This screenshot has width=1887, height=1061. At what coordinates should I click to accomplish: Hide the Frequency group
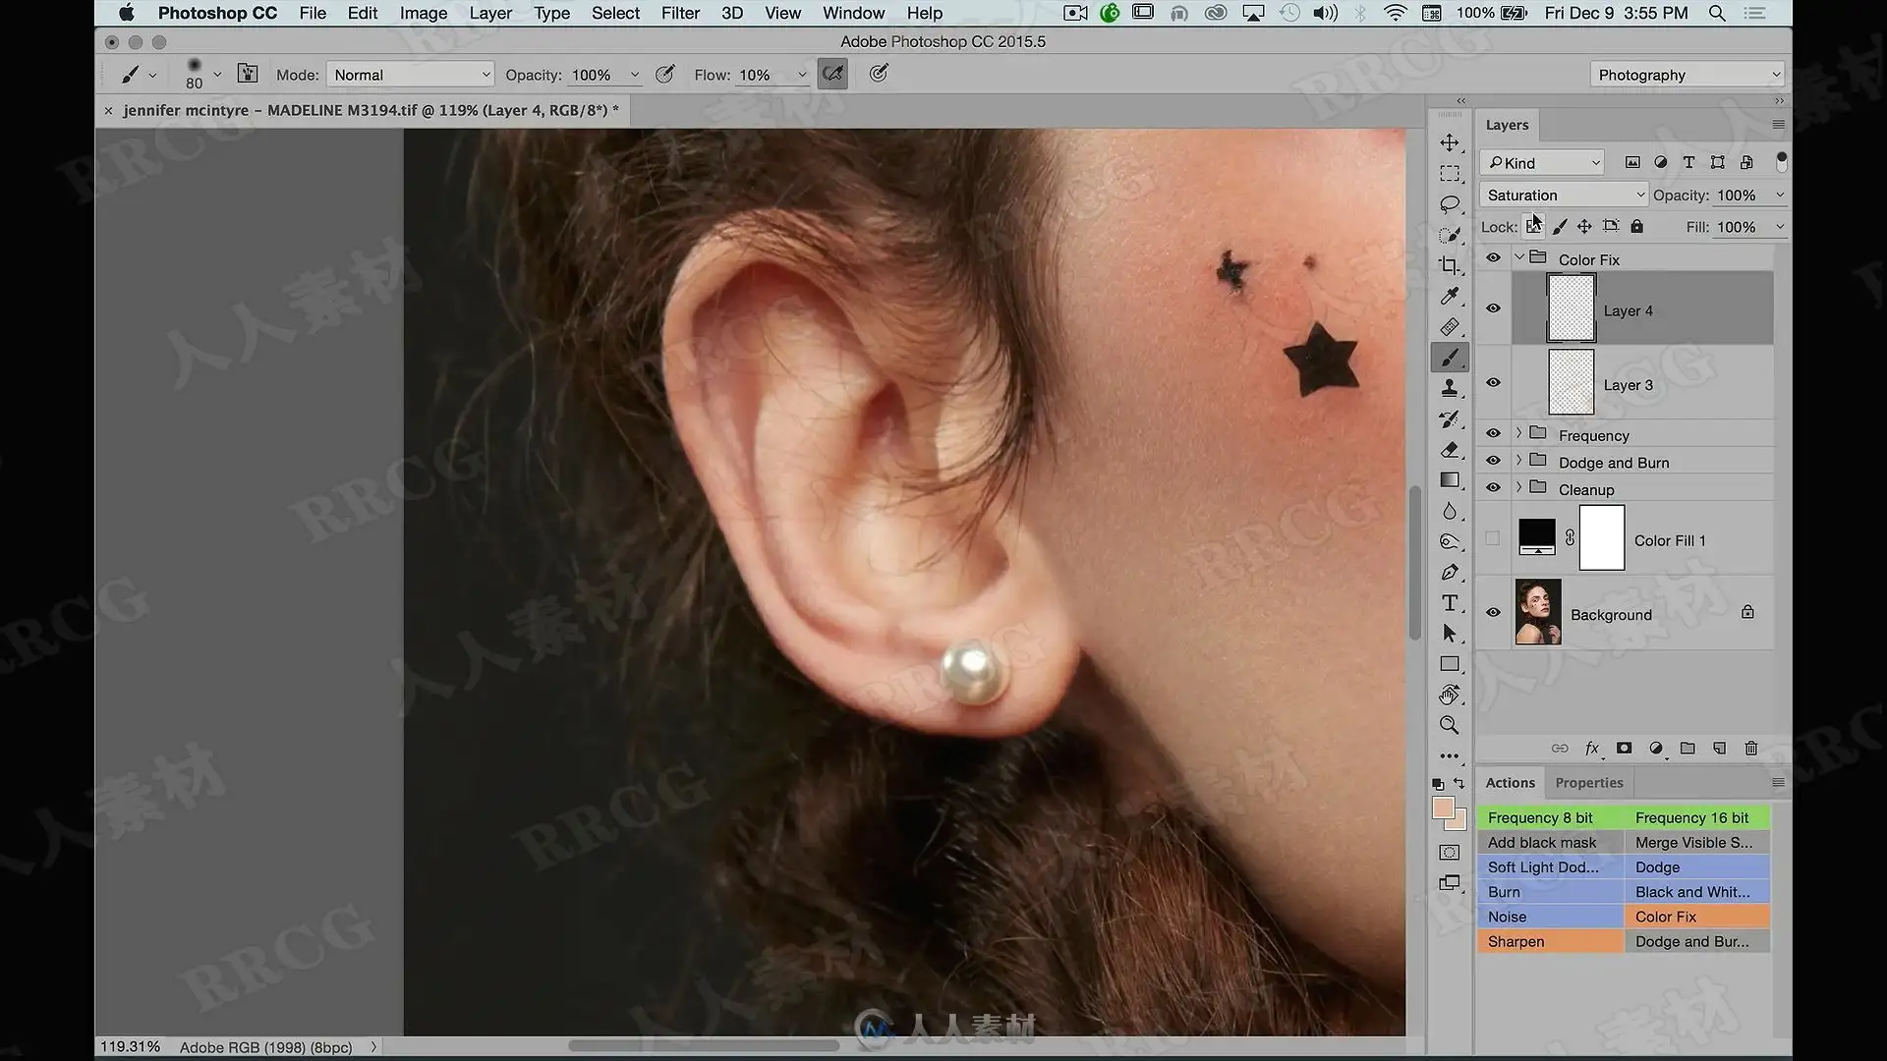[x=1493, y=433]
